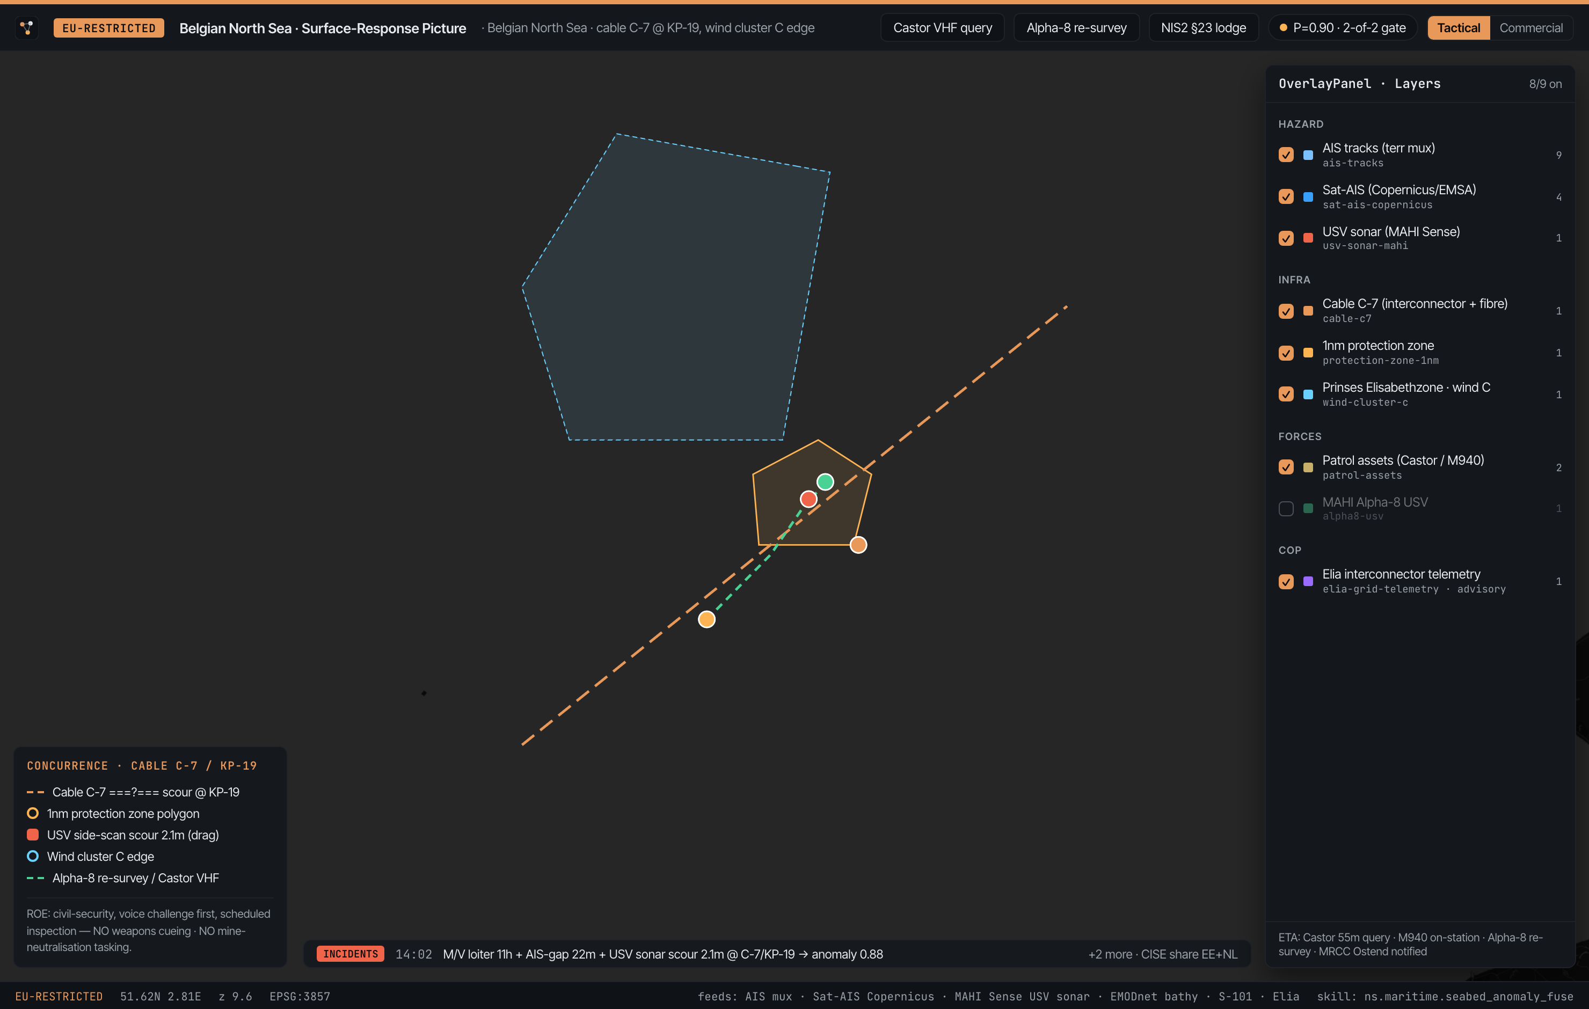Click the 1nm protection zone polygon legend entry

tap(113, 814)
